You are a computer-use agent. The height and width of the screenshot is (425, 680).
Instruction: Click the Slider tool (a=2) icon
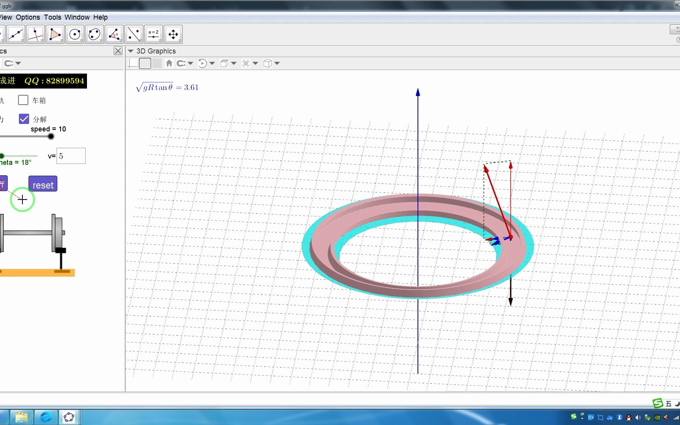point(153,34)
